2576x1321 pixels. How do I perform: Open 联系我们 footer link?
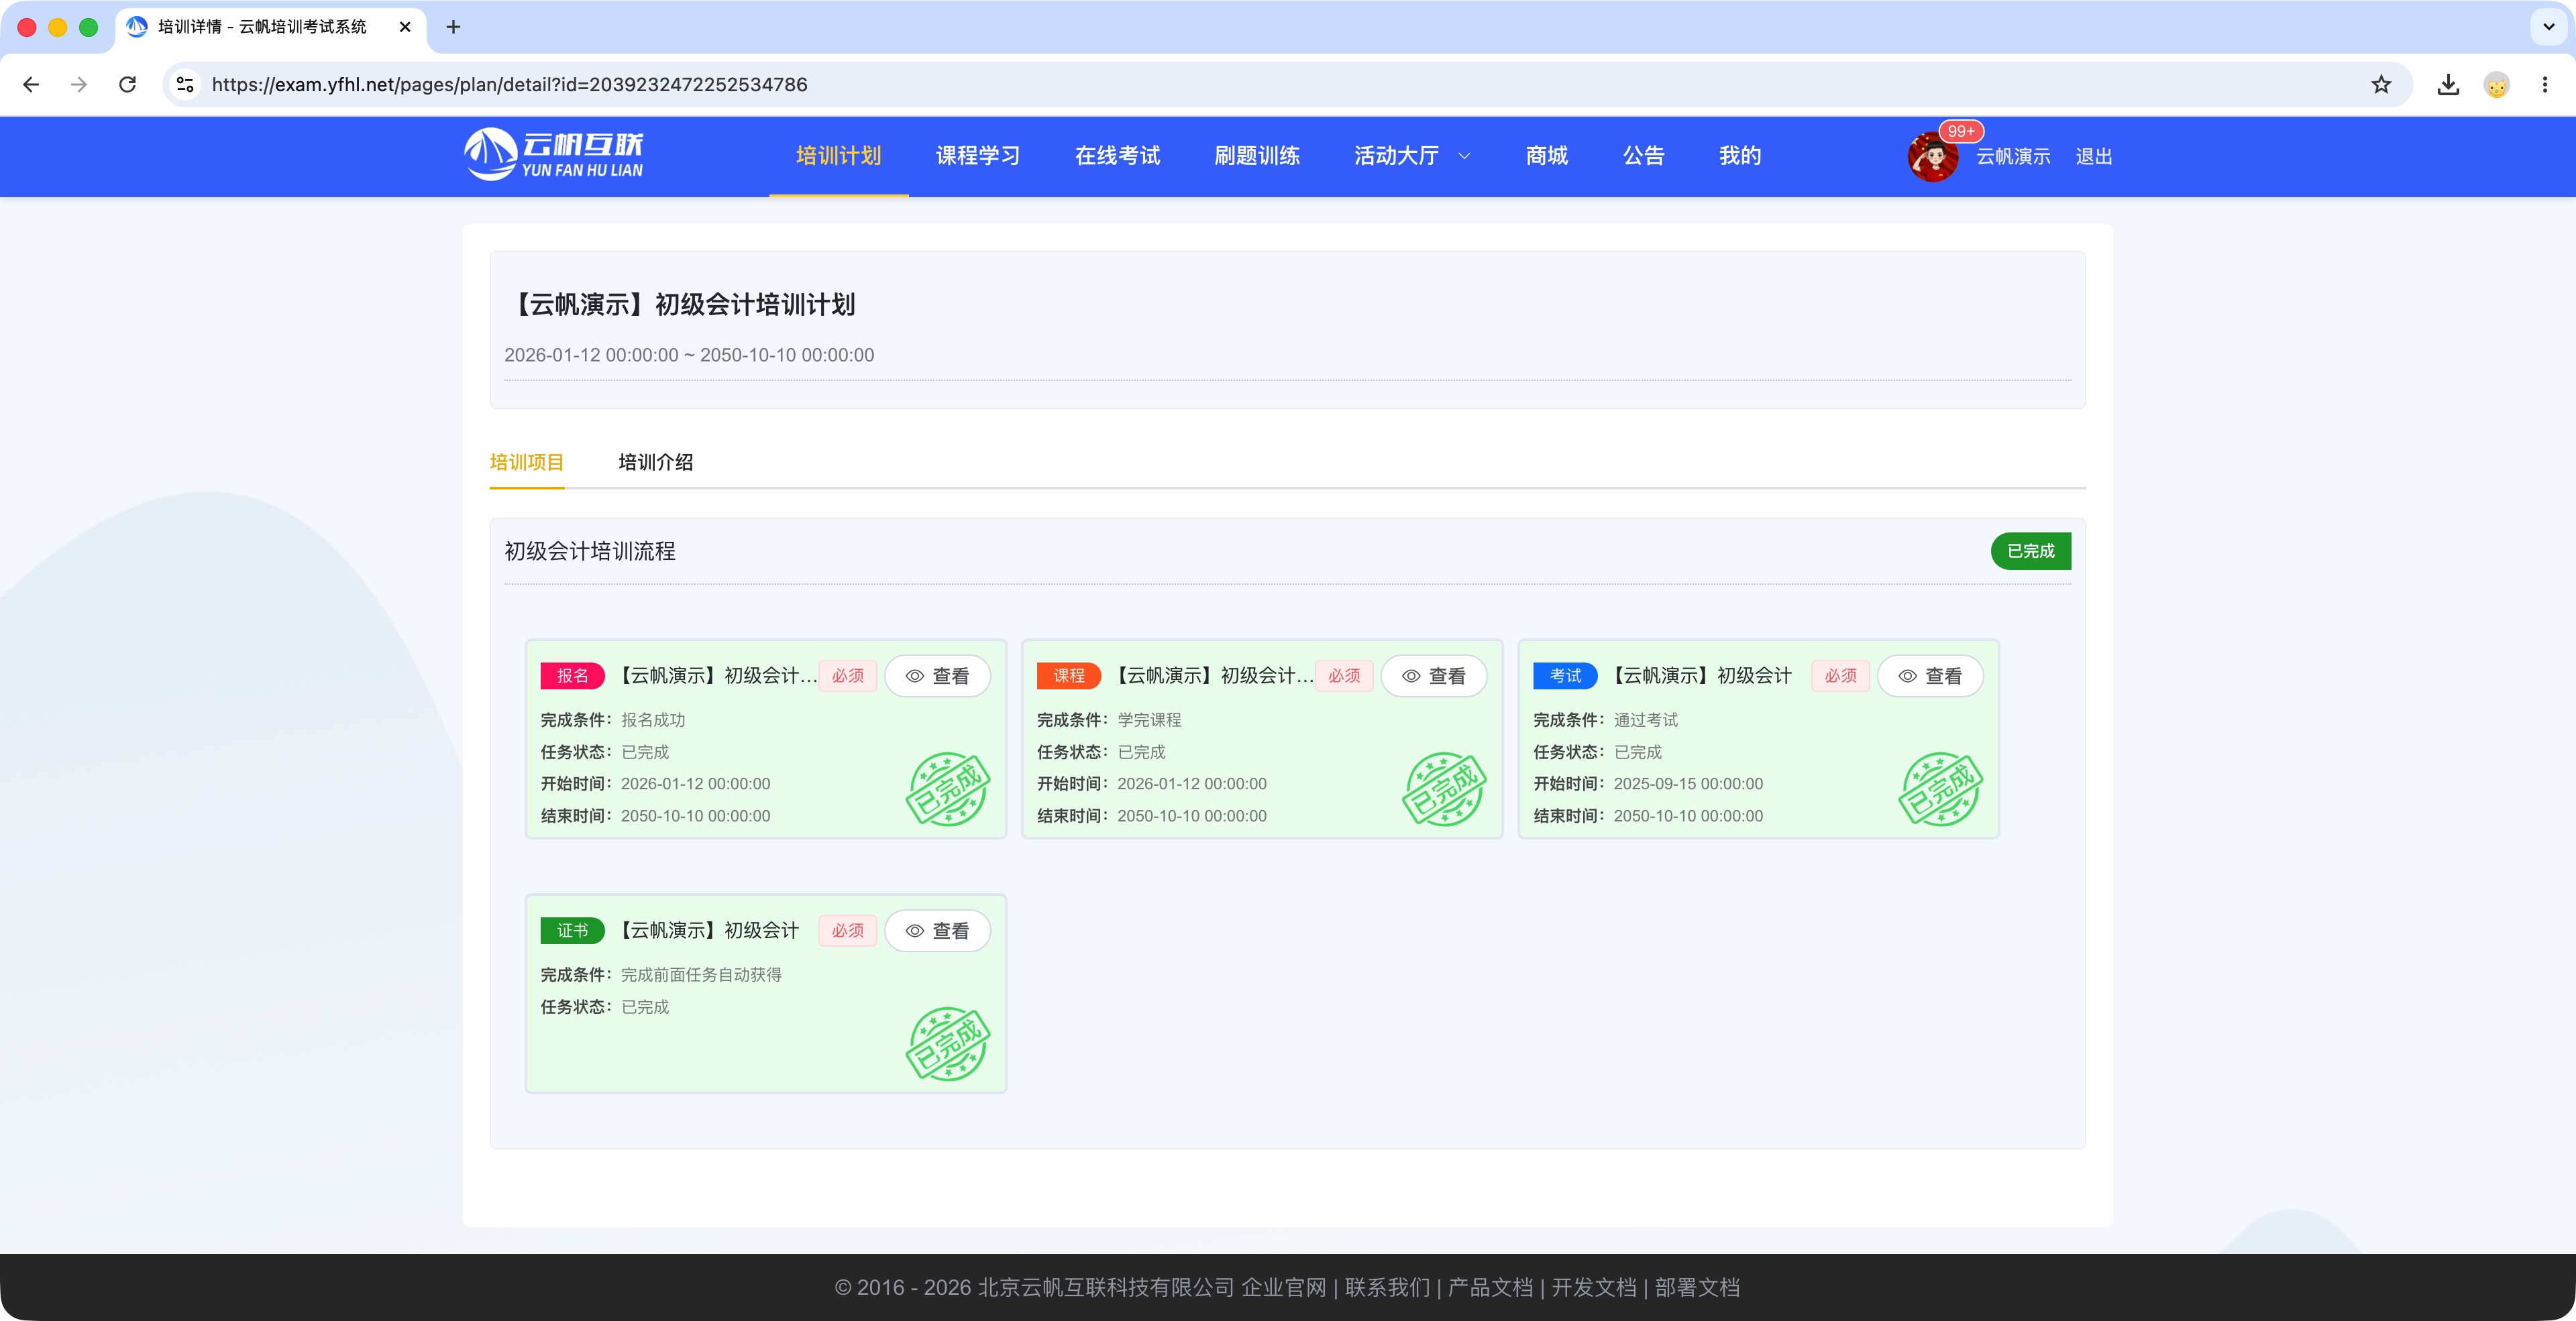point(1387,1287)
